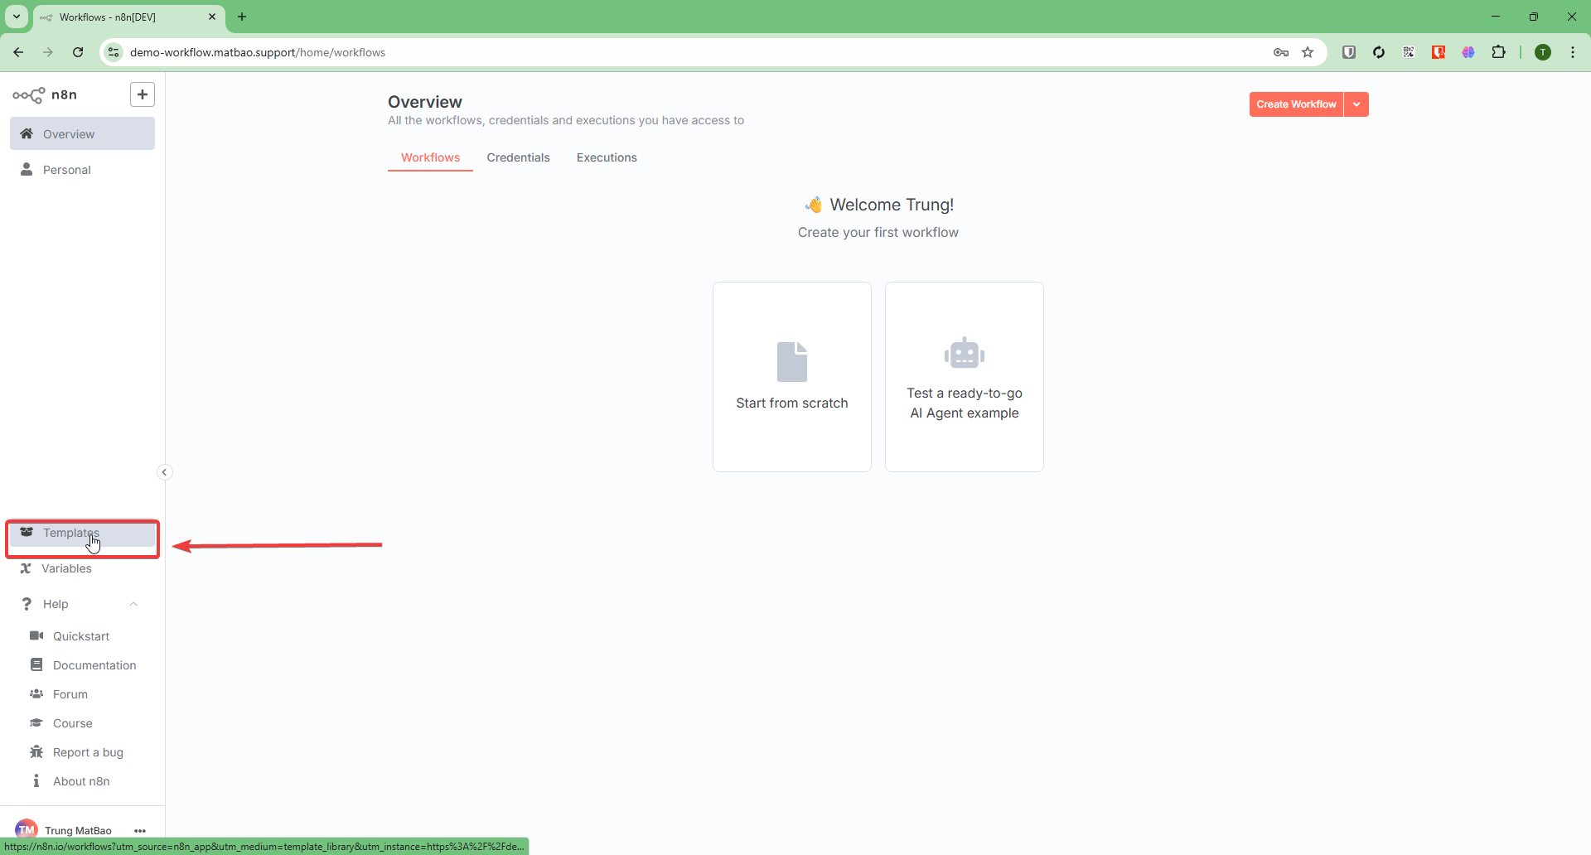Click the QR code extension icon
This screenshot has width=1591, height=855.
pyautogui.click(x=1409, y=52)
